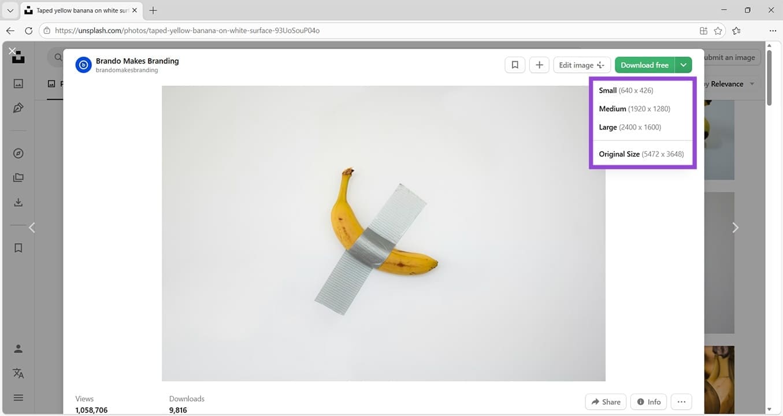Choose Original Size (5472 x 3648) option
Image resolution: width=783 pixels, height=416 pixels.
[x=641, y=154]
